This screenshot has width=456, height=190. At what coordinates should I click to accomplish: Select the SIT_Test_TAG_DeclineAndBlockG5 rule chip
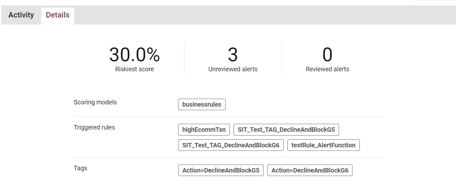(286, 130)
